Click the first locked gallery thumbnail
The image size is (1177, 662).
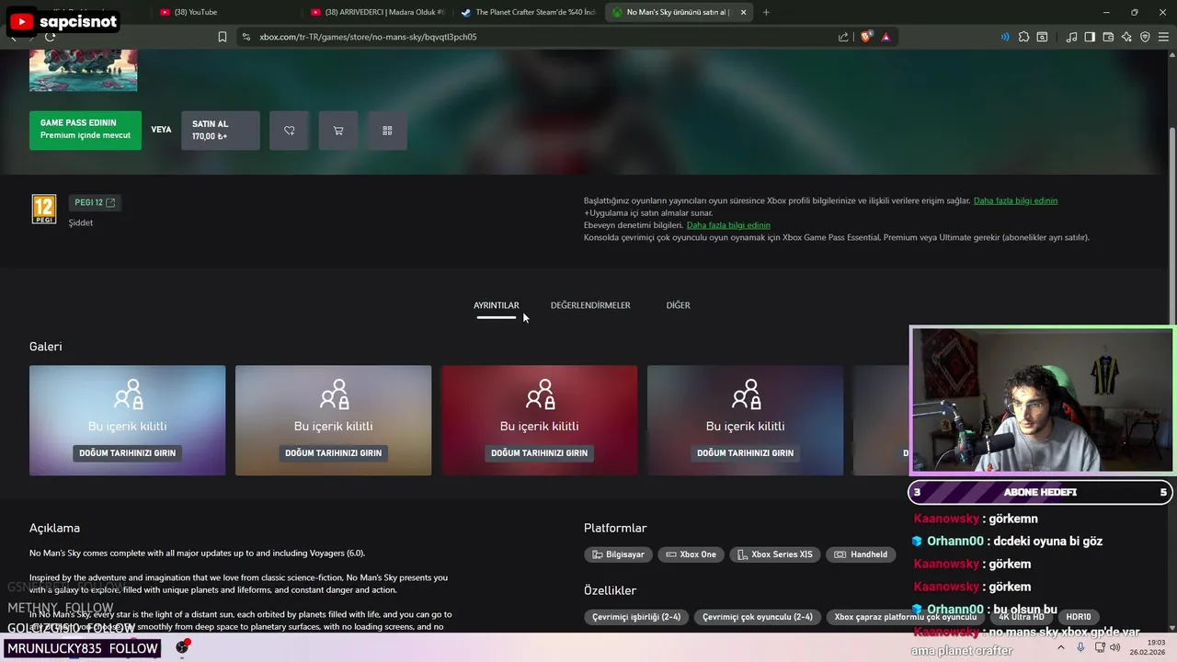(x=127, y=420)
